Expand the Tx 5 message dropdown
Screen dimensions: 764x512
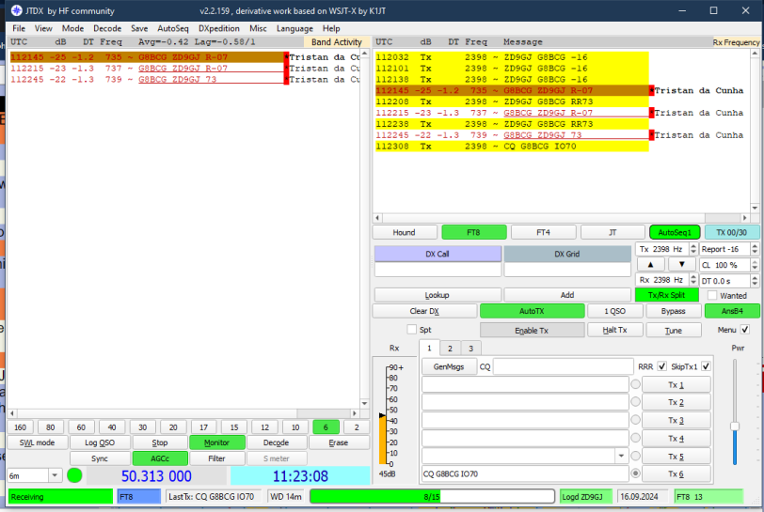pos(621,456)
